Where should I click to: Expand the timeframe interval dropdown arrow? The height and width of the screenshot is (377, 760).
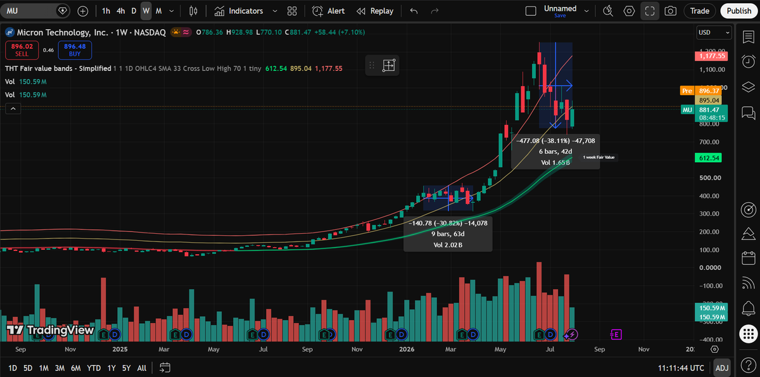pyautogui.click(x=172, y=11)
